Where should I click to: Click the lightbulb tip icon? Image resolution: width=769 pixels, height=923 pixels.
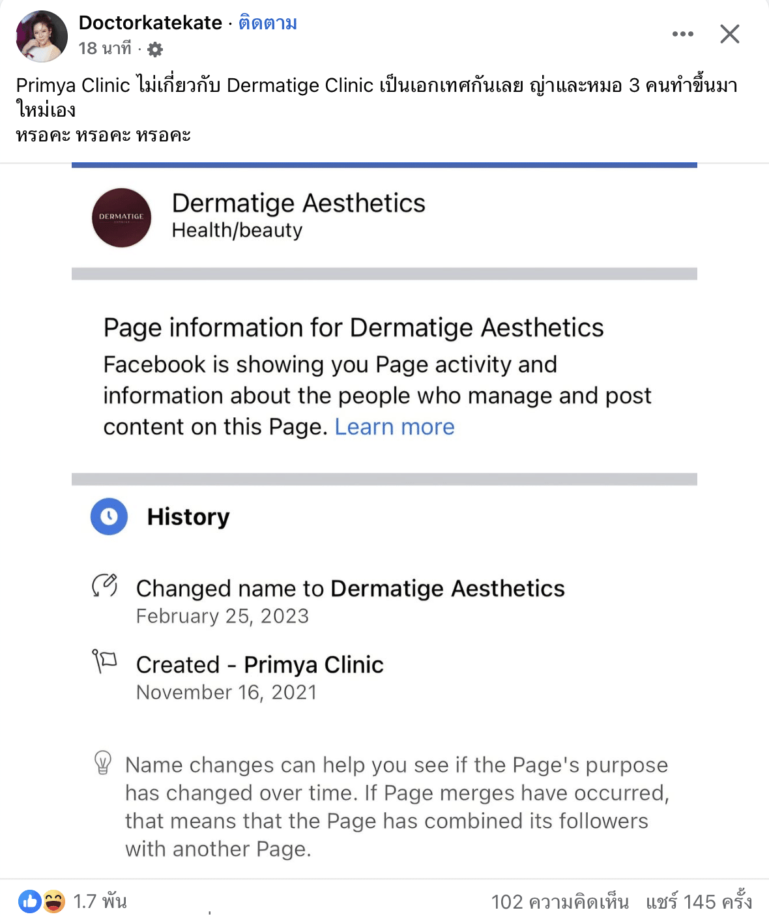tap(103, 763)
